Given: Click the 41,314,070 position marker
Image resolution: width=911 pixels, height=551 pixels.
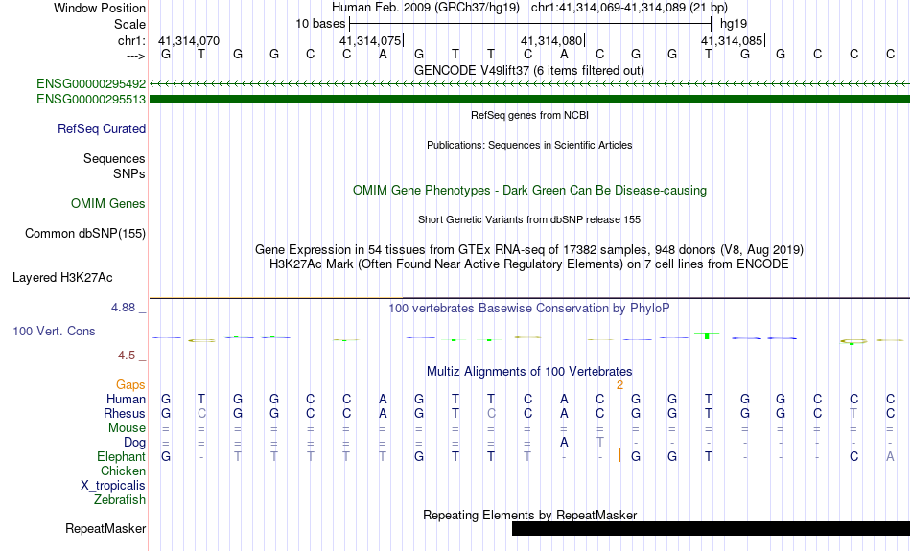Looking at the screenshot, I should click(x=190, y=40).
